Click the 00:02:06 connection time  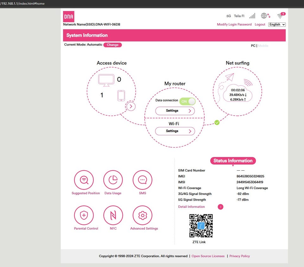coord(238,90)
